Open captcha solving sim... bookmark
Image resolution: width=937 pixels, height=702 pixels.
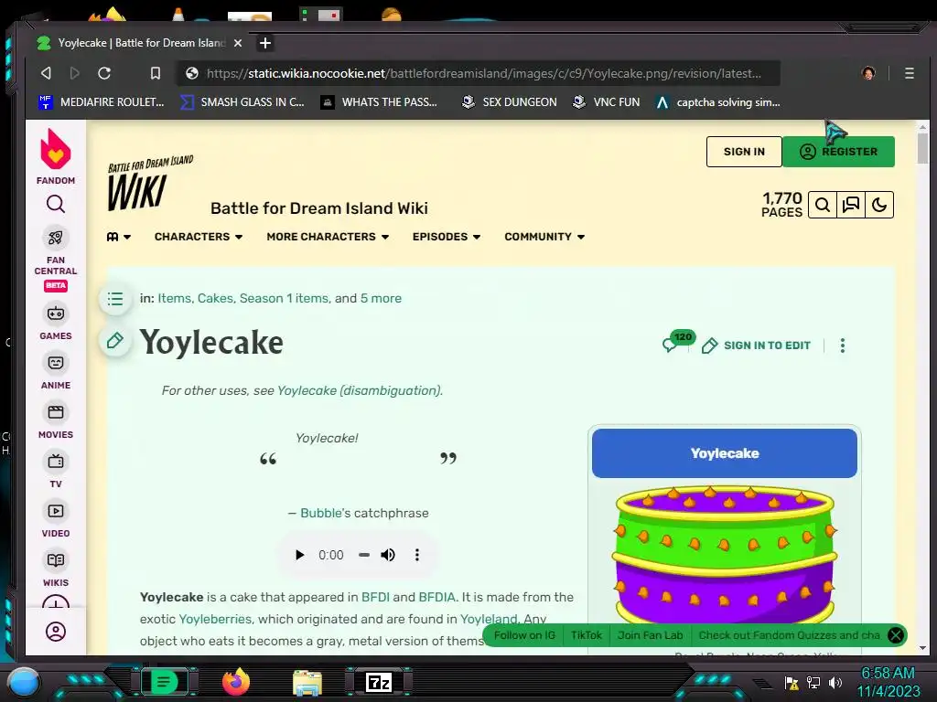(717, 102)
